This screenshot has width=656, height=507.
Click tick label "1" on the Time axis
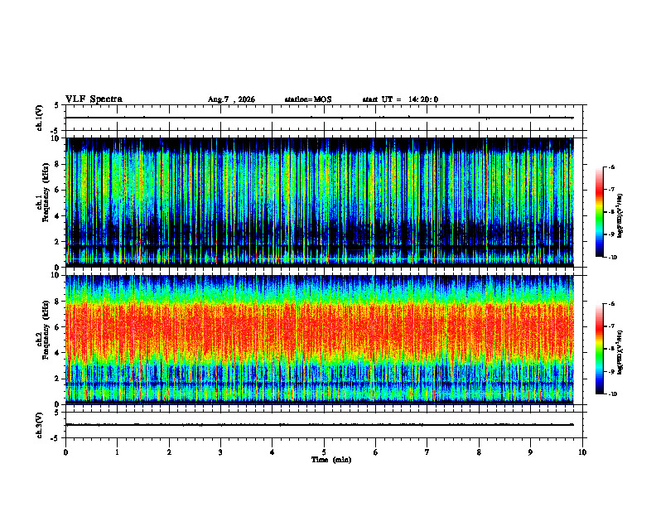(117, 452)
